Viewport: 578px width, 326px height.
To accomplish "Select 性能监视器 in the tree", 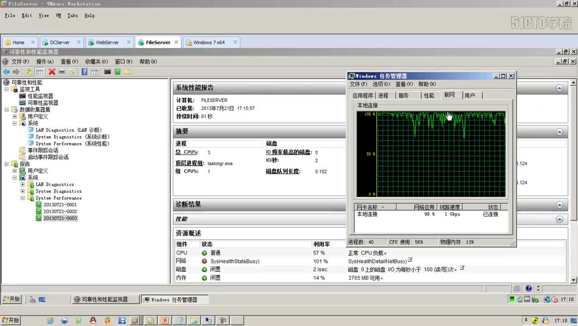I will tap(40, 96).
